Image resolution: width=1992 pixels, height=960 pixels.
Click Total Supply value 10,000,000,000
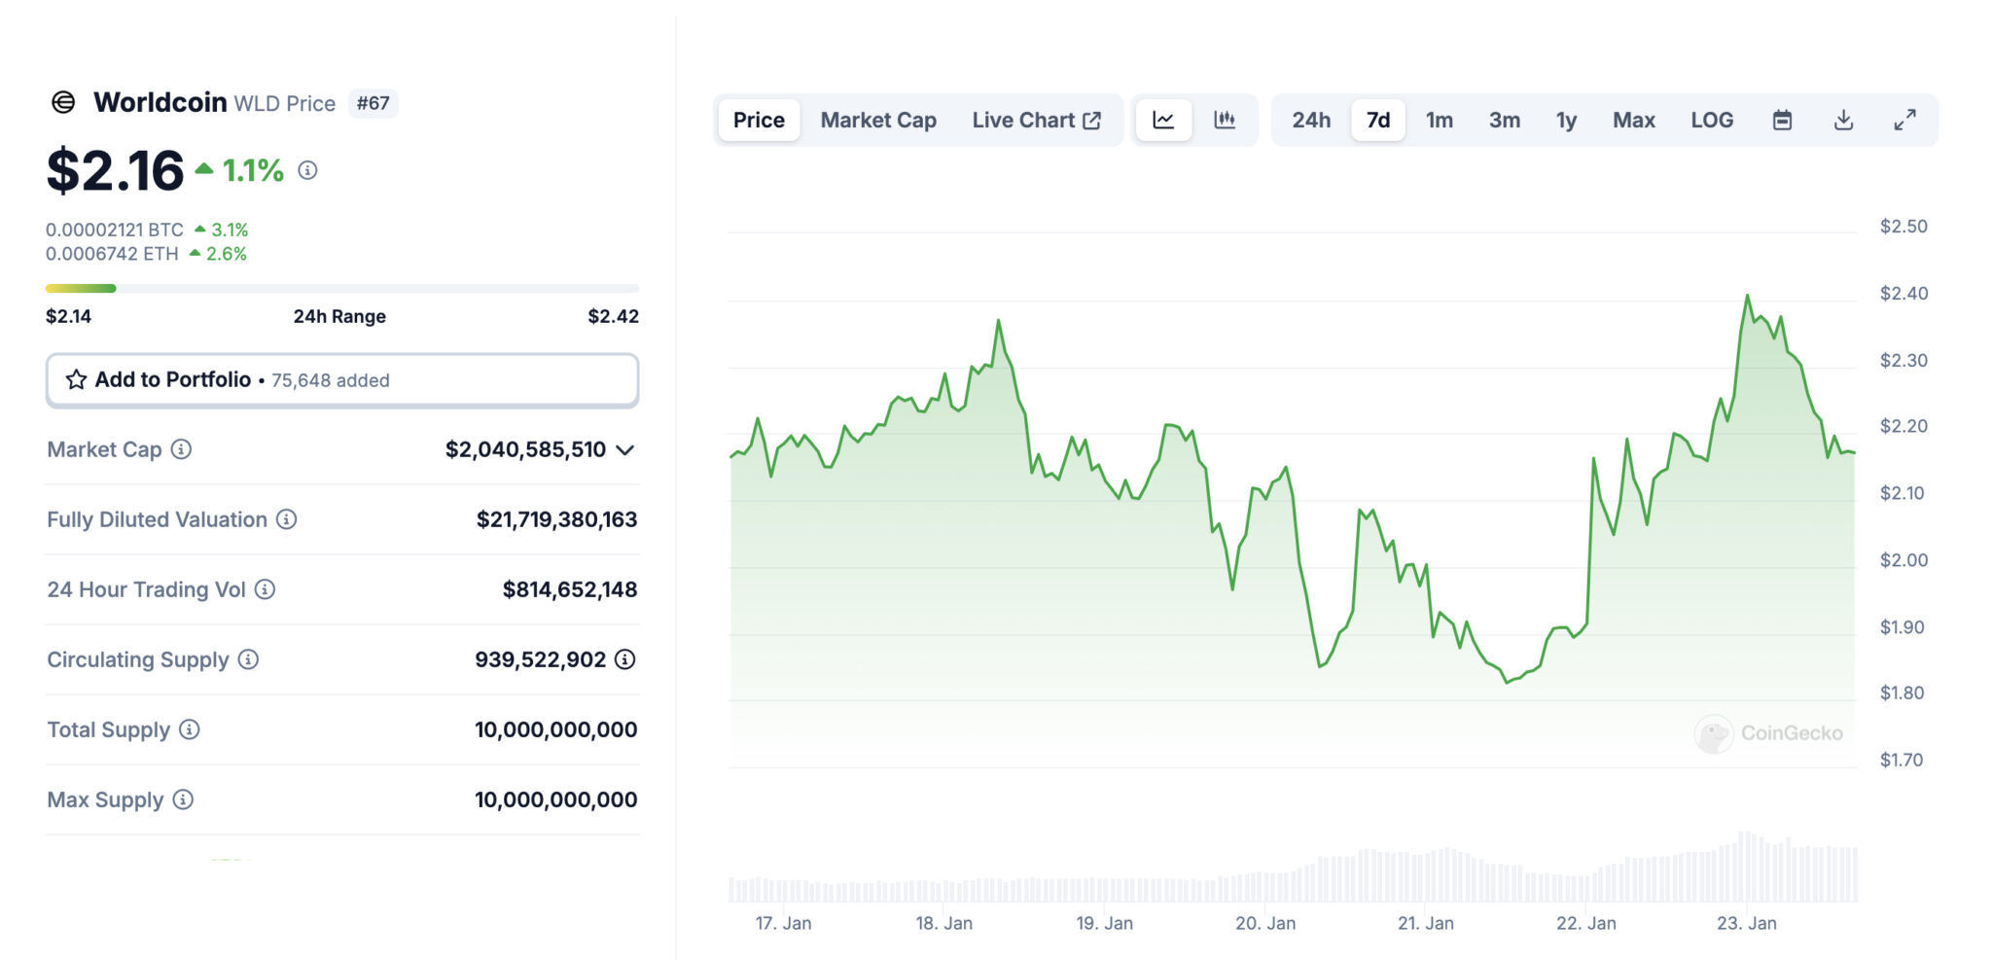[556, 729]
